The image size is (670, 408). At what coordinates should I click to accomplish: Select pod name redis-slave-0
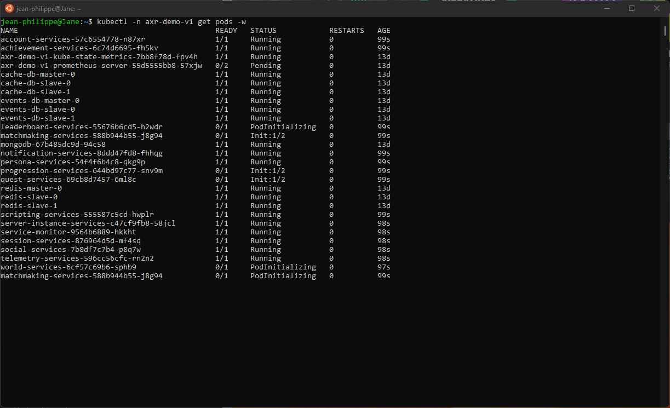tap(29, 197)
